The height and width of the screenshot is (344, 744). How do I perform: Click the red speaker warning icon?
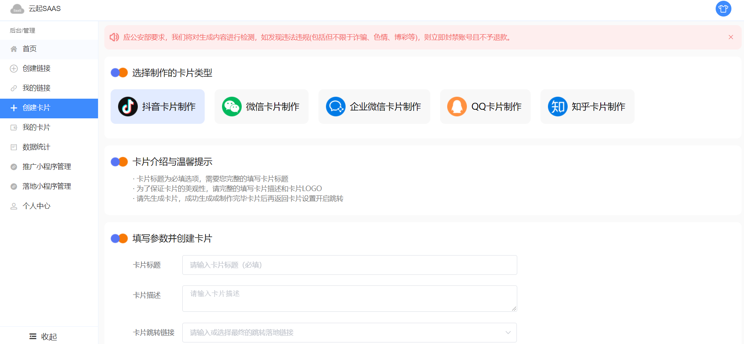pos(114,37)
